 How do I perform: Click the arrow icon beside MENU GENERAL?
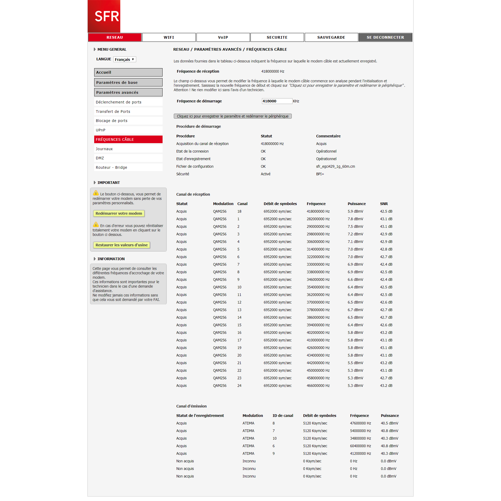95,49
